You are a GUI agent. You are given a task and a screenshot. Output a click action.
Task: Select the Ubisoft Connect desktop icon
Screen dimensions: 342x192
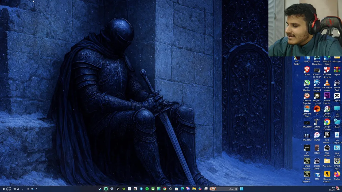click(327, 112)
